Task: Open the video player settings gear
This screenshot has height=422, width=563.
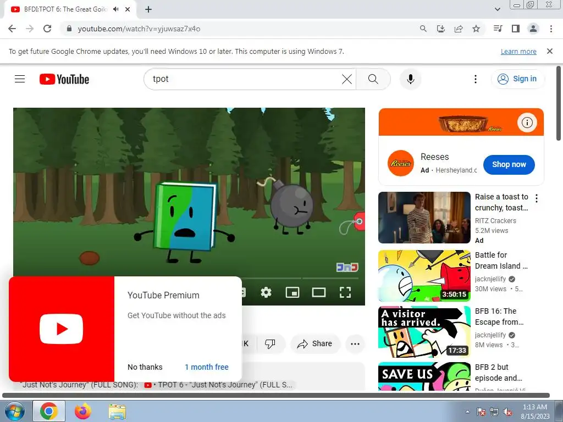Action: click(x=266, y=292)
